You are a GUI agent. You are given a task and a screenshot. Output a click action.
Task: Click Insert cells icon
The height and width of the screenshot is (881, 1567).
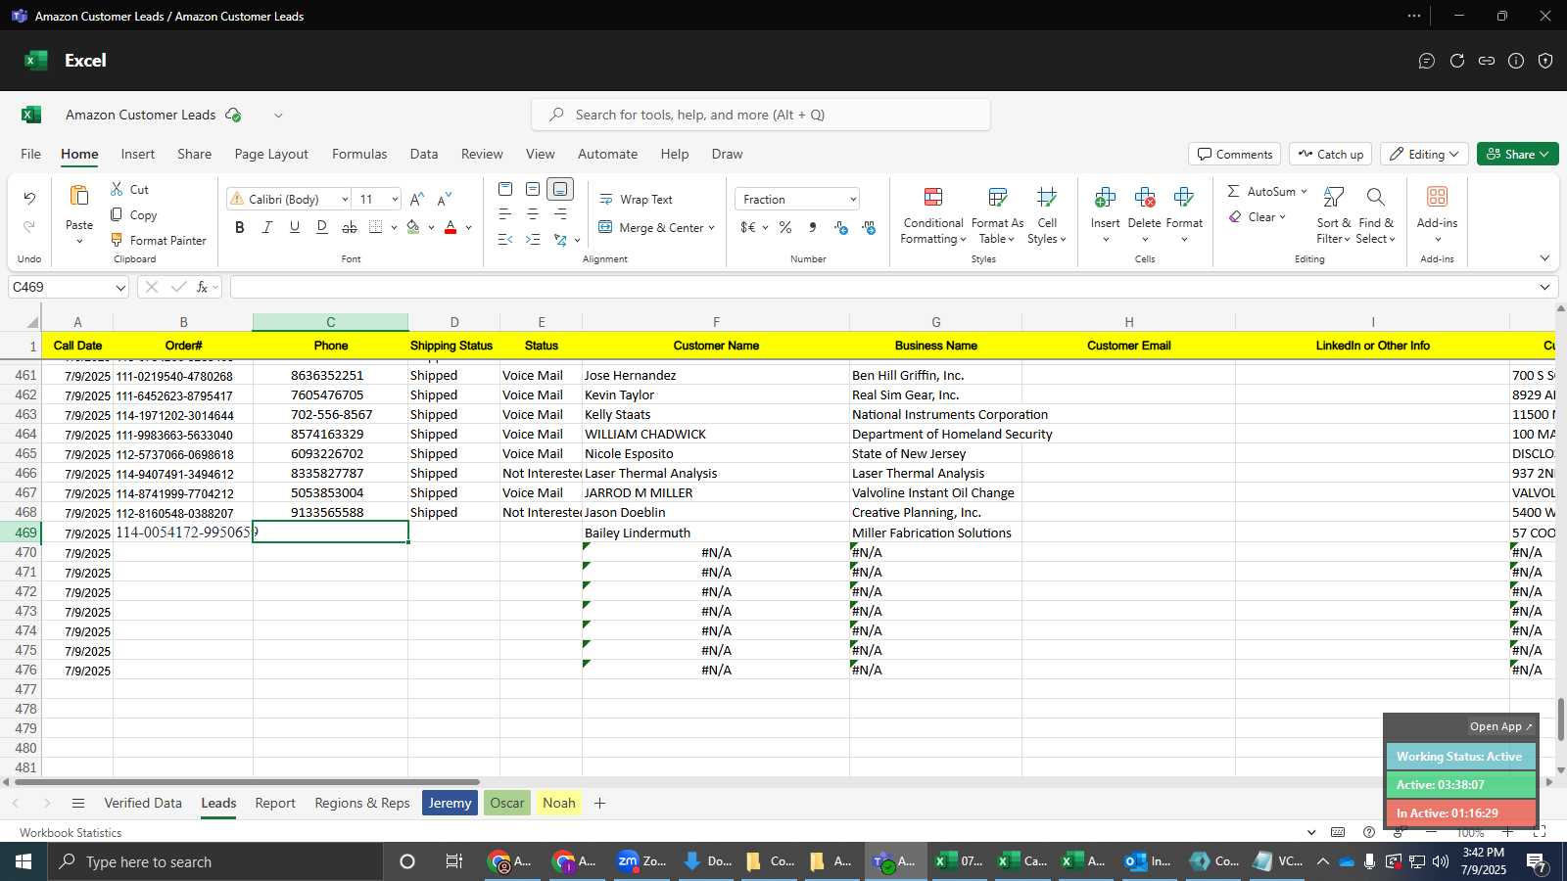click(x=1105, y=199)
